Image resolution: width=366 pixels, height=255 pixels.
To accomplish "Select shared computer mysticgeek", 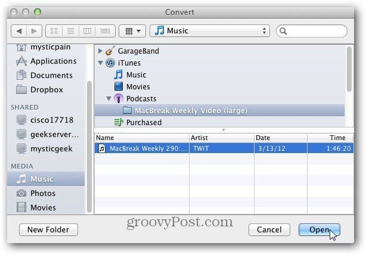I will [x=46, y=148].
